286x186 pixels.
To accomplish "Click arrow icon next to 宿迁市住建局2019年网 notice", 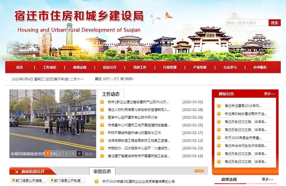I will point(219,106).
